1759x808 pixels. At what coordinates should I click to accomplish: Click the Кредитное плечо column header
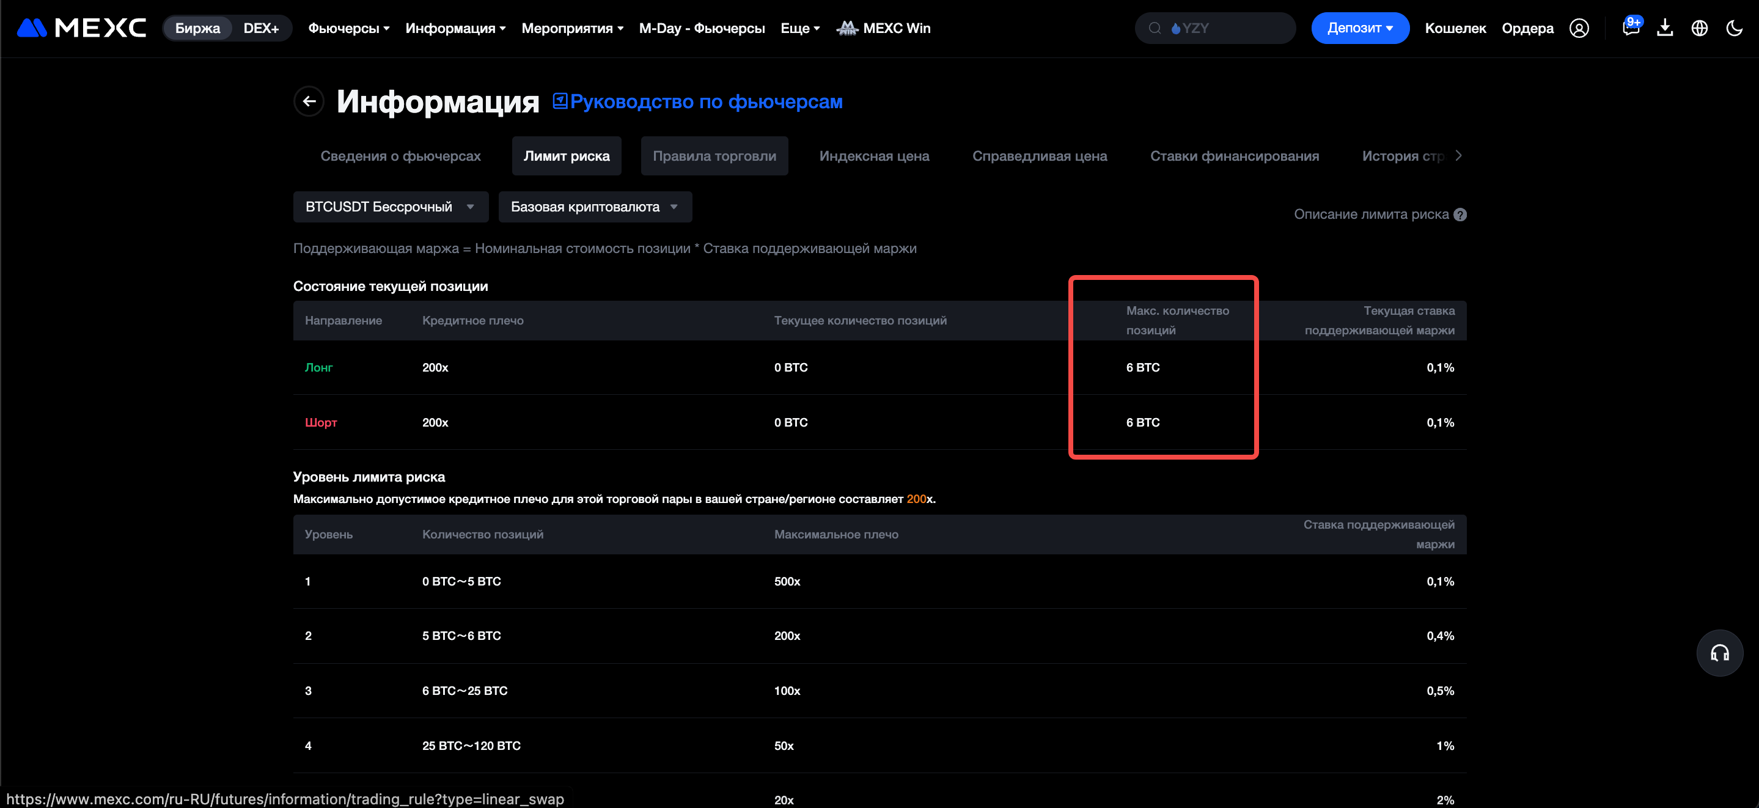pos(472,320)
